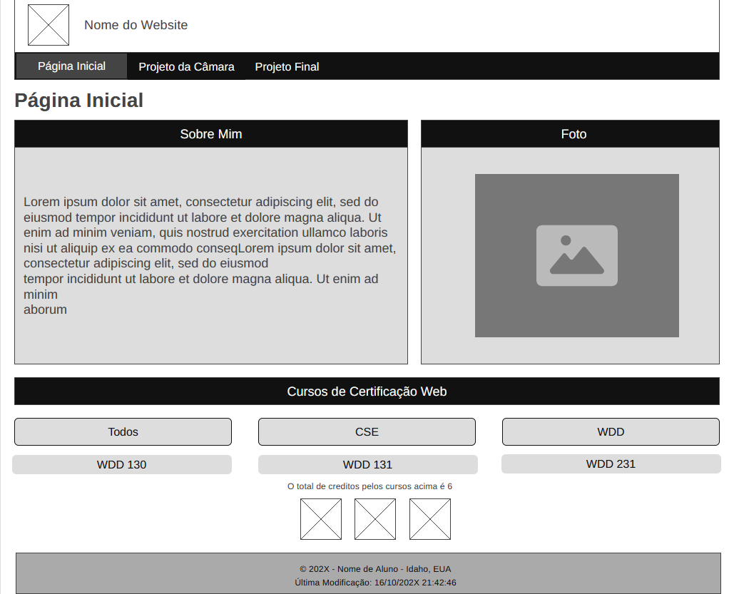The width and height of the screenshot is (729, 594).
Task: Select the WDD 231 course card
Action: (x=611, y=464)
